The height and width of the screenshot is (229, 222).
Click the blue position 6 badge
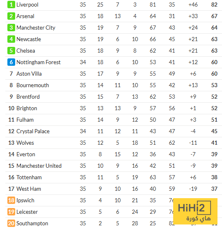point(11,62)
